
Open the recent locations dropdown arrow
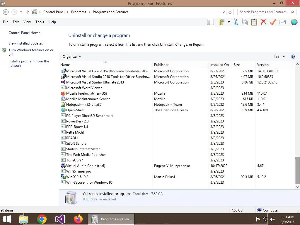(21, 12)
